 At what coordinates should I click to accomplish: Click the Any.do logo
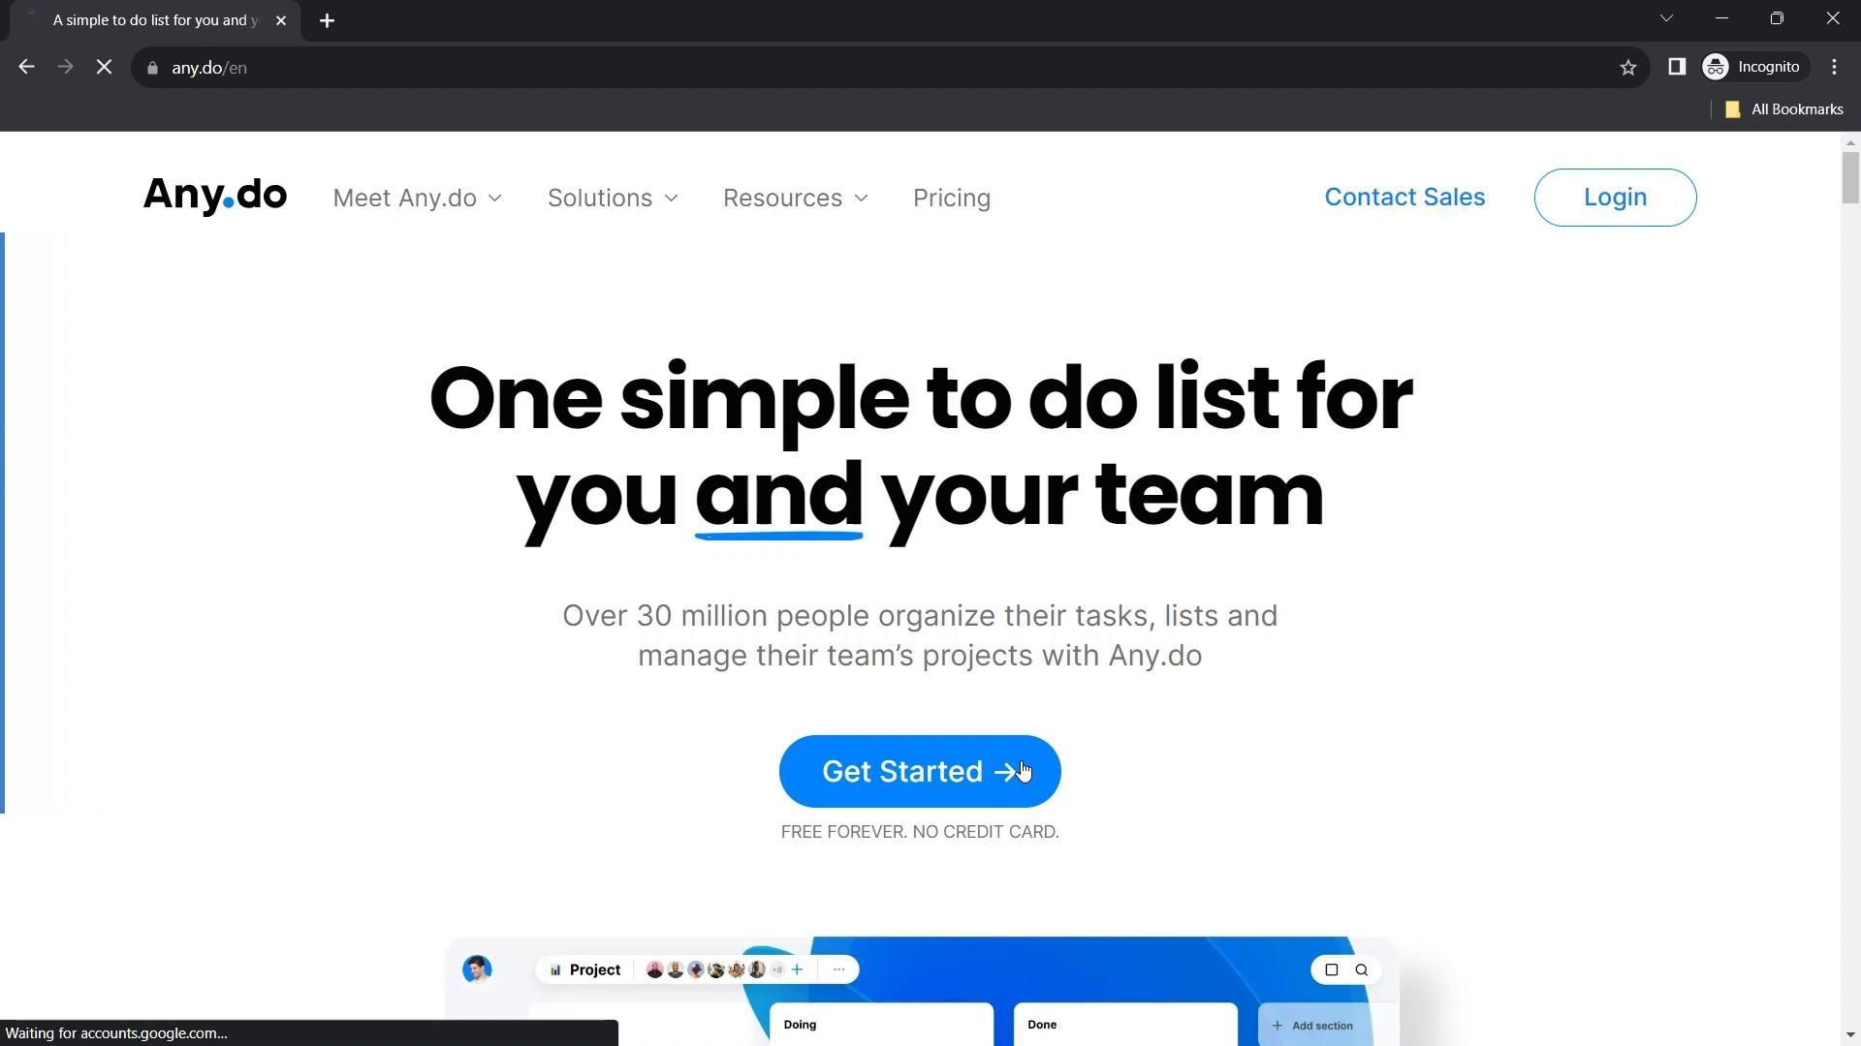point(214,197)
